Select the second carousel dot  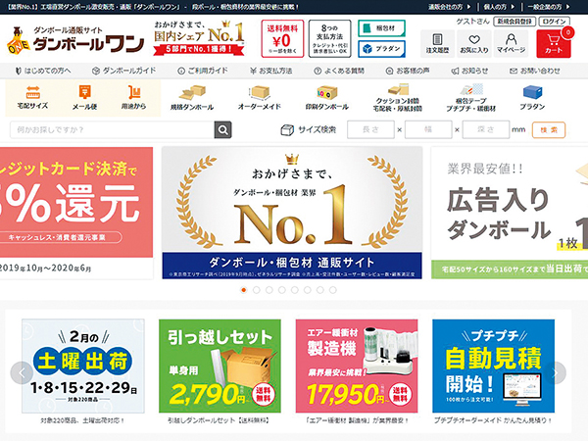257,290
